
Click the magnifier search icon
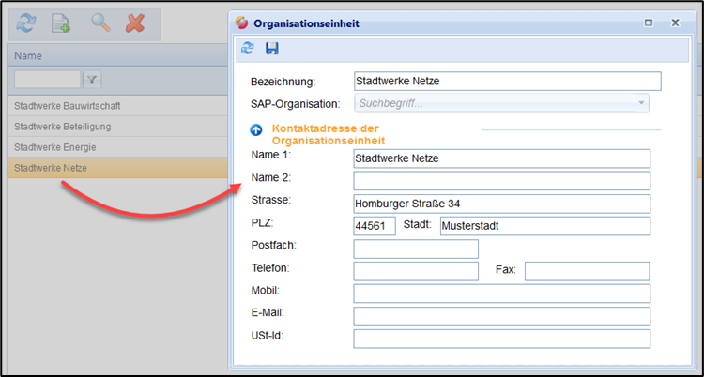tap(100, 23)
